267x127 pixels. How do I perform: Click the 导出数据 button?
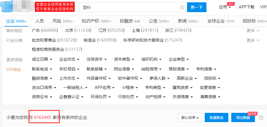click(243, 118)
